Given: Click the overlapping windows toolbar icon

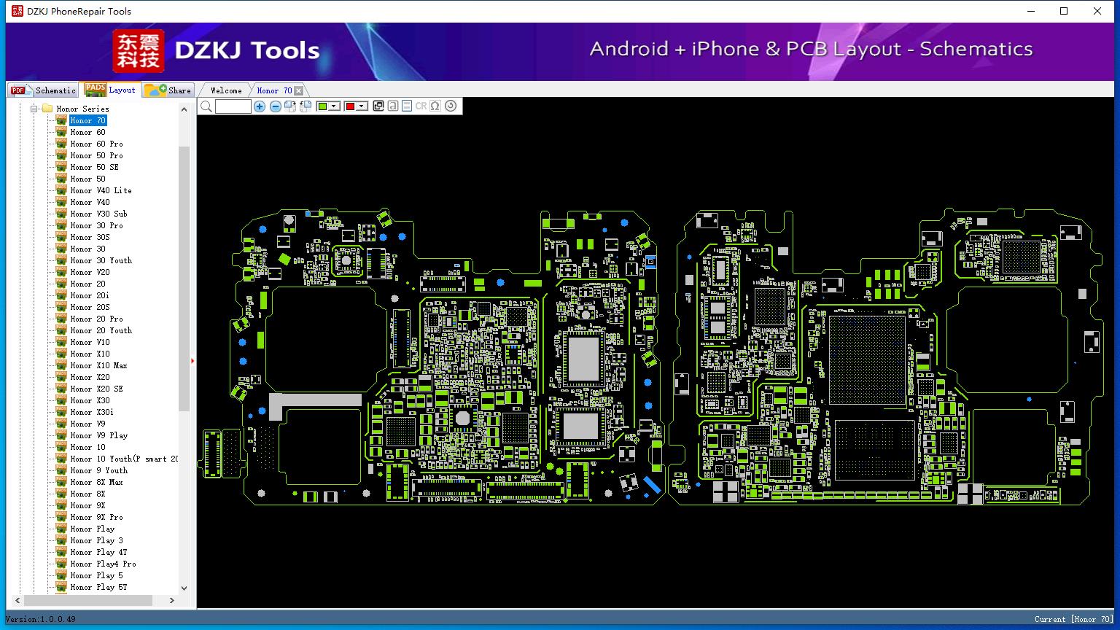Looking at the screenshot, I should (x=378, y=106).
